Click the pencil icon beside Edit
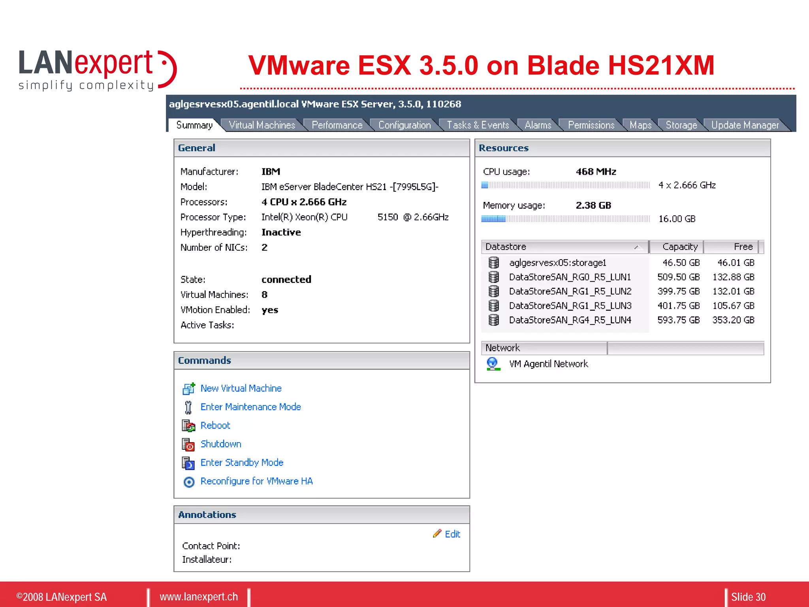 (437, 533)
